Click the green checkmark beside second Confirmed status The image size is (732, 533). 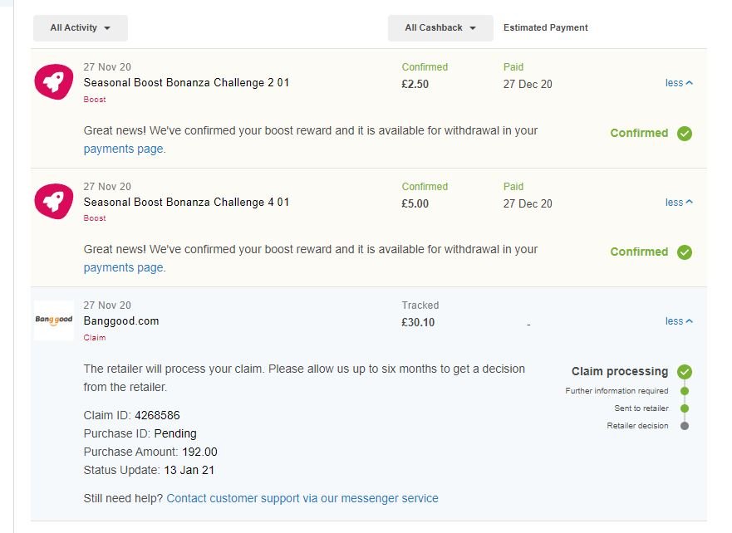pyautogui.click(x=685, y=252)
